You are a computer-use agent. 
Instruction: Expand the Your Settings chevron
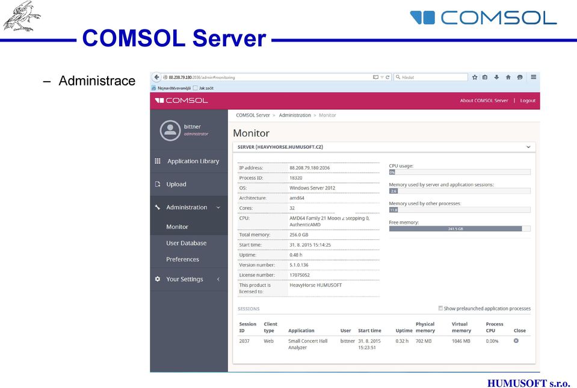218,279
